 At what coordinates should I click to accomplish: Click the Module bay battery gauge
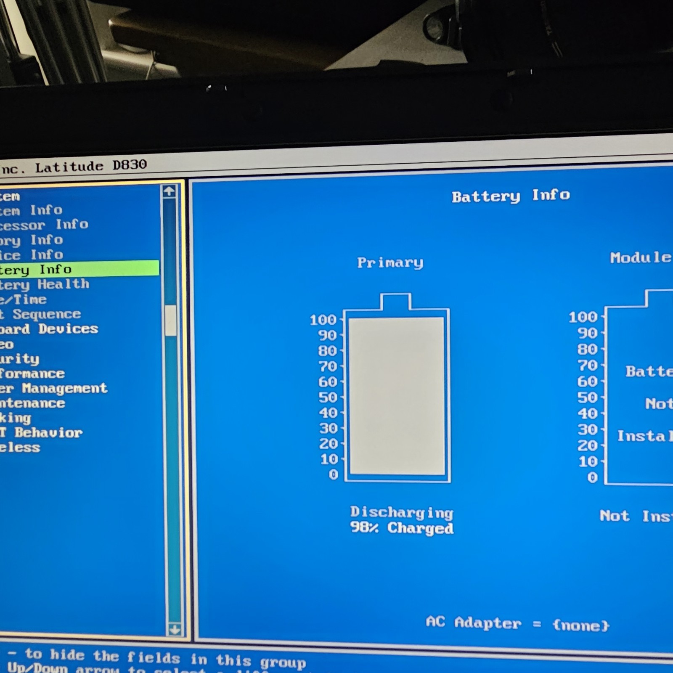click(639, 387)
